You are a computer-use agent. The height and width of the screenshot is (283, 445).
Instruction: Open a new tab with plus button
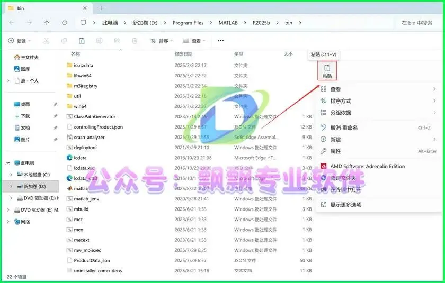pyautogui.click(x=101, y=8)
